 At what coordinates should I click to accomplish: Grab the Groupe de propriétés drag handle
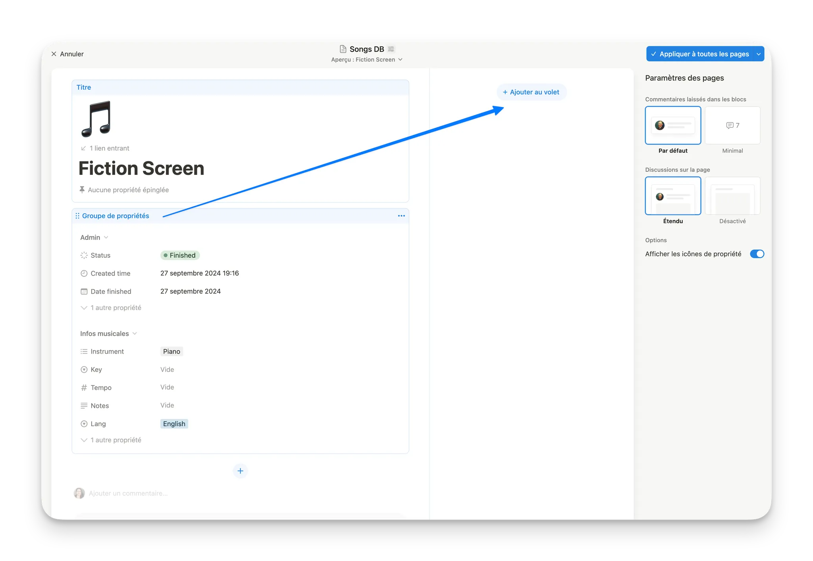tap(77, 216)
